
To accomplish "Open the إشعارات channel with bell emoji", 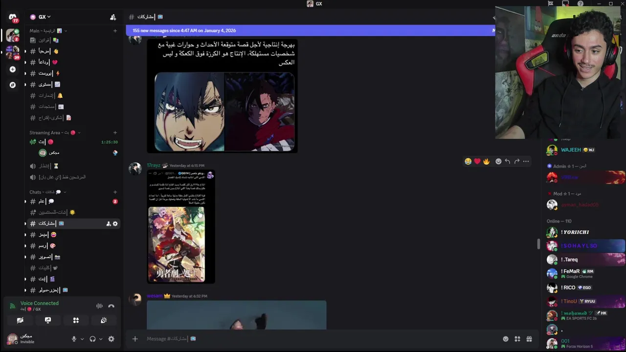I will pyautogui.click(x=73, y=95).
